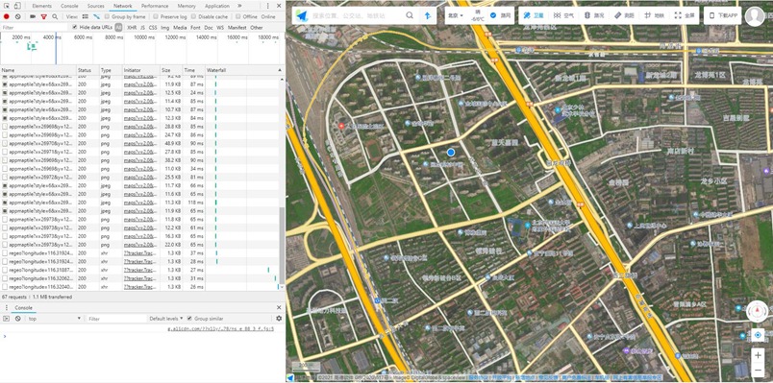Click the red record network log button
Viewport: 773px width, 383px height.
[x=7, y=16]
